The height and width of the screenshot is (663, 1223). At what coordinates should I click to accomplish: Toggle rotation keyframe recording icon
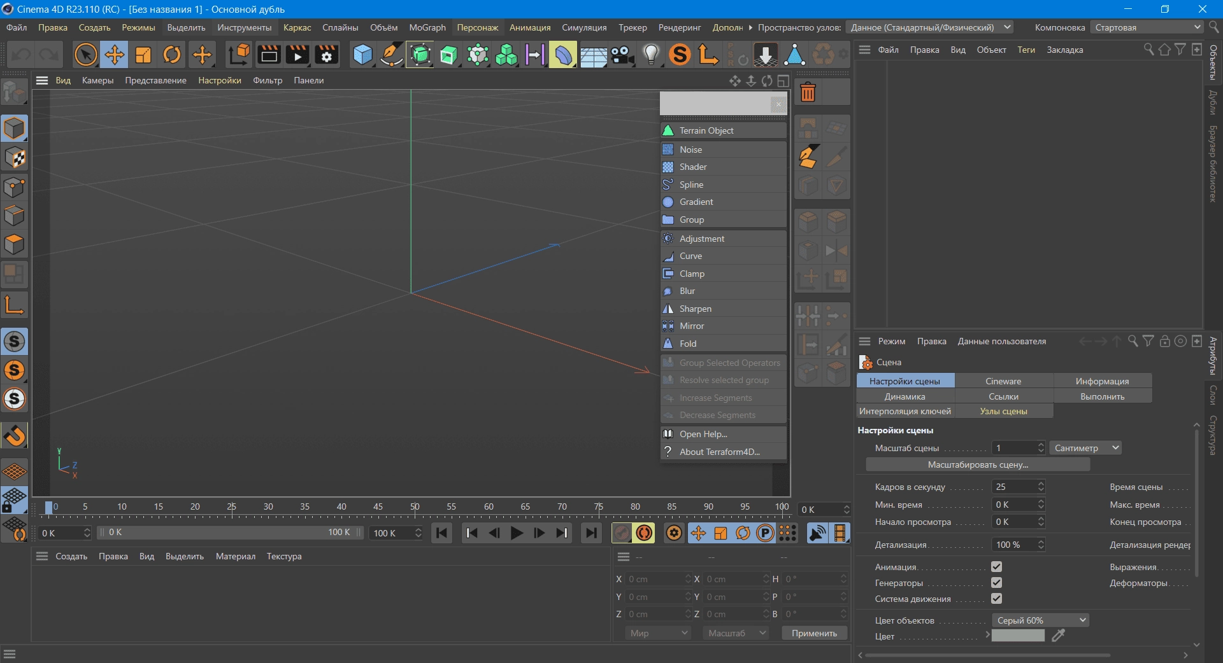point(743,533)
